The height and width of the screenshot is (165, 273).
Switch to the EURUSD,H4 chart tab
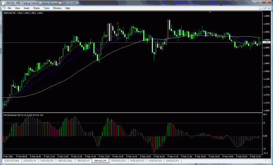click(x=30, y=161)
